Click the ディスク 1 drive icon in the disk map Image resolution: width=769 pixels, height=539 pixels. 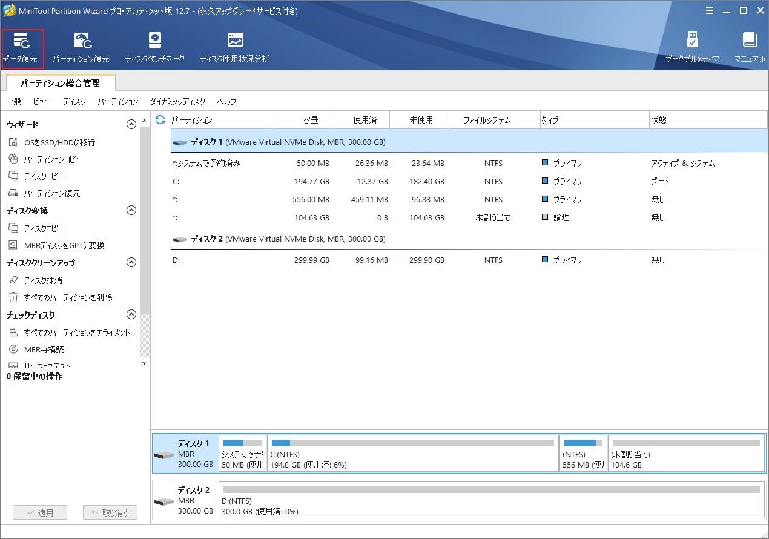(163, 455)
